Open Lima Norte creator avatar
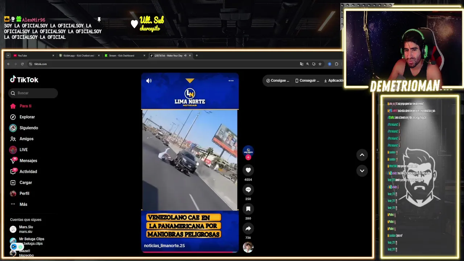The width and height of the screenshot is (464, 261). (248, 151)
